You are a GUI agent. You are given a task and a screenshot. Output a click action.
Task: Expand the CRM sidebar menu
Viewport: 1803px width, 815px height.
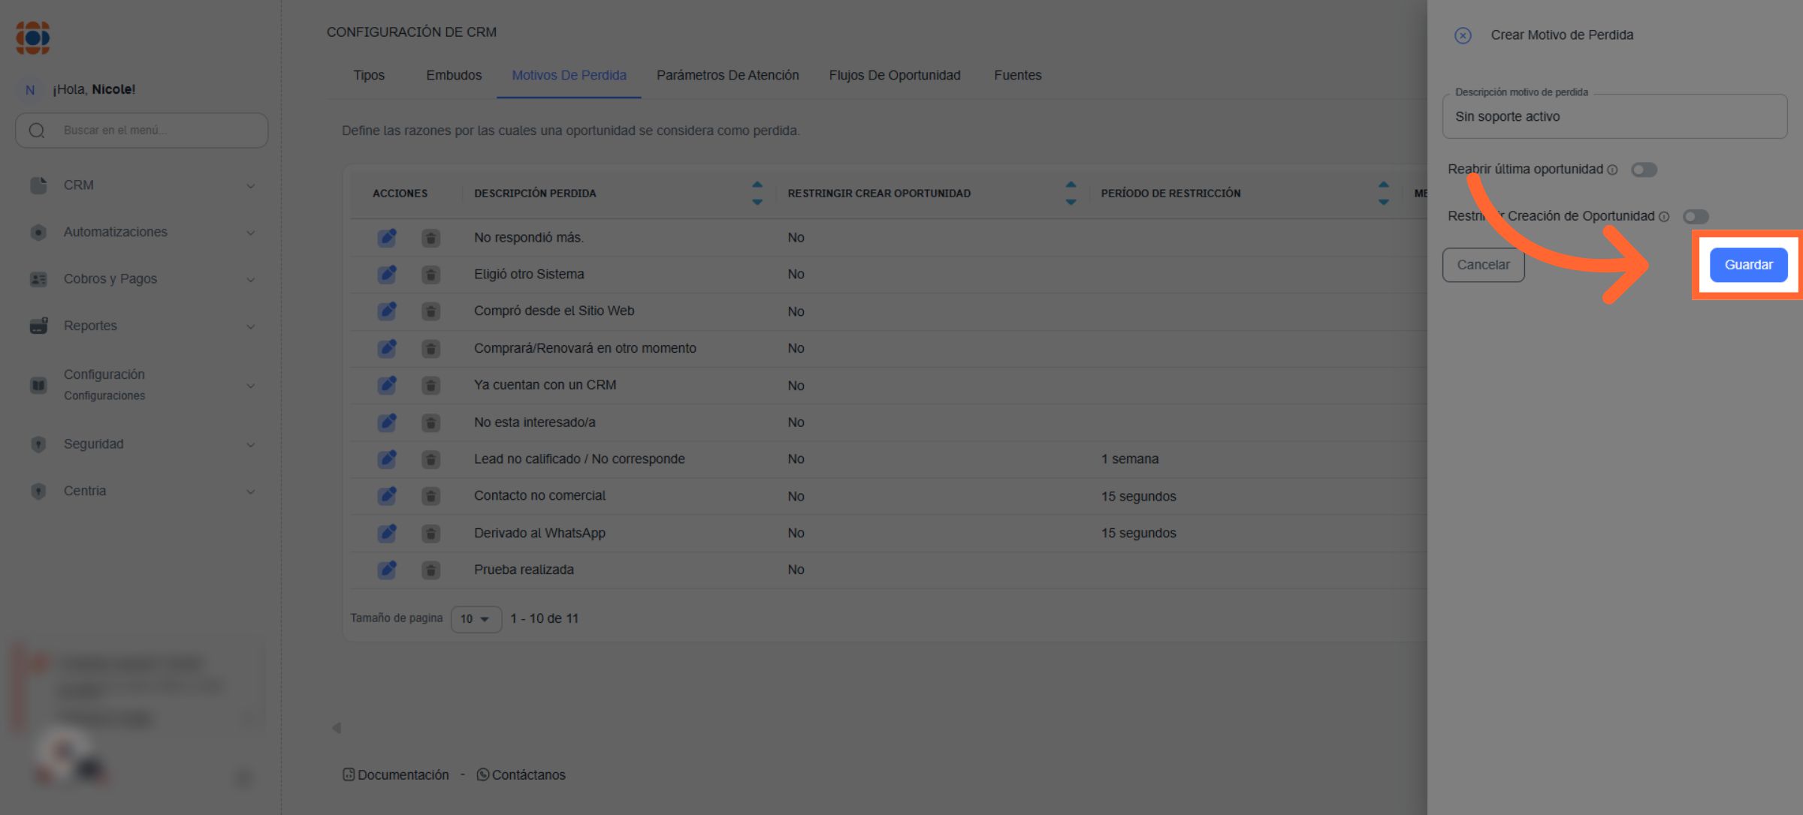[141, 185]
